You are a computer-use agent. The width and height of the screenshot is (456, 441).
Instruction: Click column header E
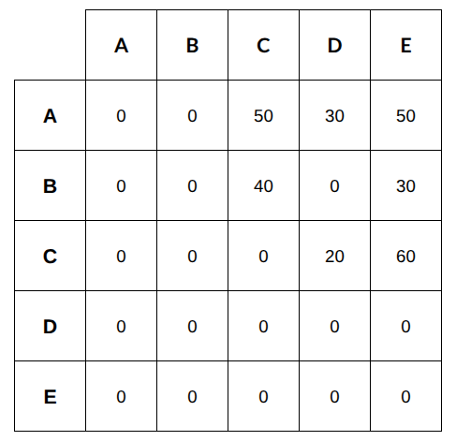405,45
